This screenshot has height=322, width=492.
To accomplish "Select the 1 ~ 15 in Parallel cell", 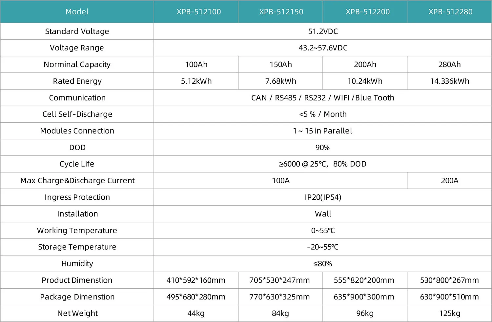I will (x=322, y=131).
